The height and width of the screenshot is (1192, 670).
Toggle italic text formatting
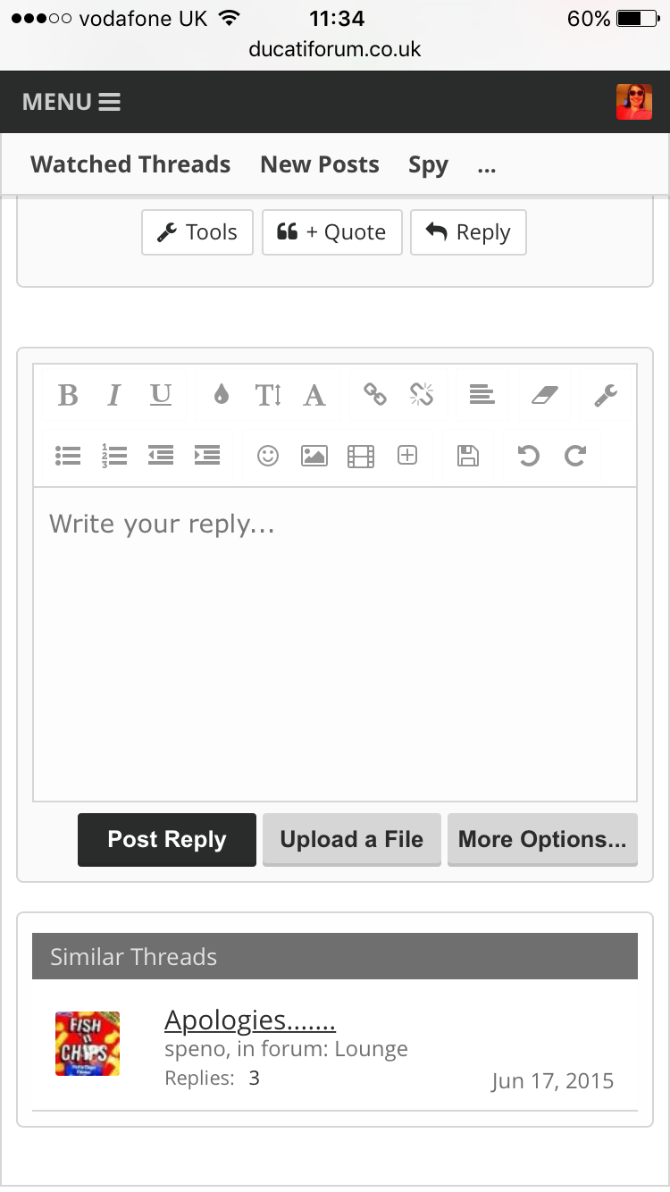113,395
